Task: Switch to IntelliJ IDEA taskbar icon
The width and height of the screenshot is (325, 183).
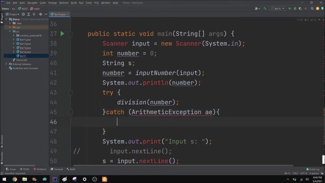Action: click(x=54, y=179)
